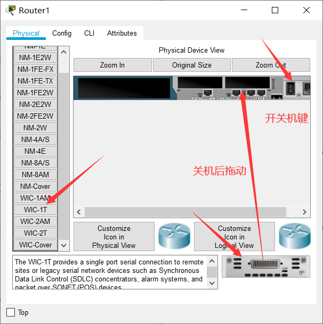Click the WIC-1T description text
The height and width of the screenshot is (324, 323).
coord(109,275)
